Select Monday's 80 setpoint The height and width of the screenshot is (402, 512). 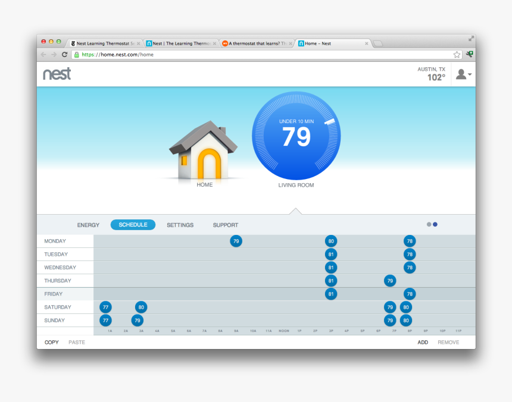click(331, 241)
